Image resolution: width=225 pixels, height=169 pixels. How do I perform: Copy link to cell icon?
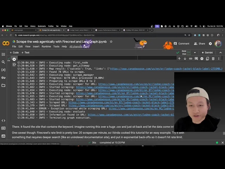[191, 59]
